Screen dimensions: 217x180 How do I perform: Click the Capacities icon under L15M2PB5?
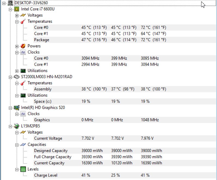click(x=23, y=145)
